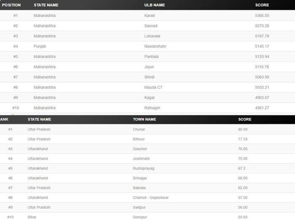Screen dimensions: 295x221
Task: Select the Shirdi row
Action: click(x=147, y=77)
